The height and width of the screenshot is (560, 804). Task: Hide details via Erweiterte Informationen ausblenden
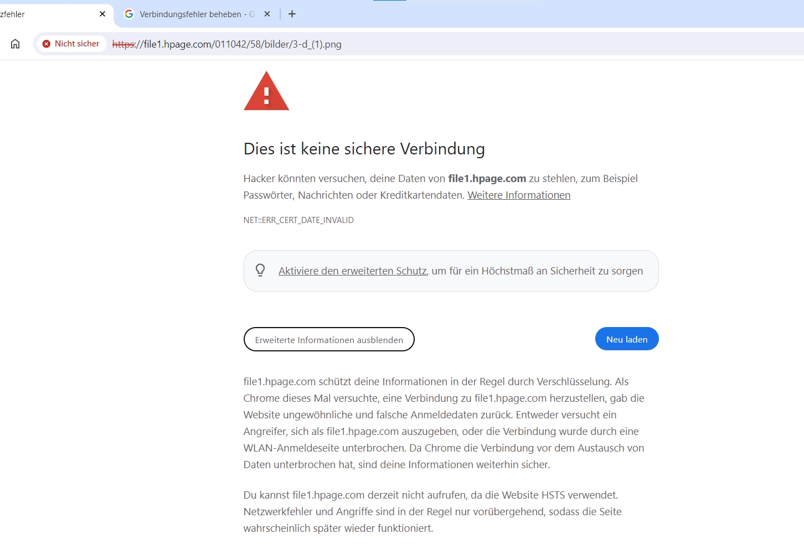pyautogui.click(x=329, y=339)
